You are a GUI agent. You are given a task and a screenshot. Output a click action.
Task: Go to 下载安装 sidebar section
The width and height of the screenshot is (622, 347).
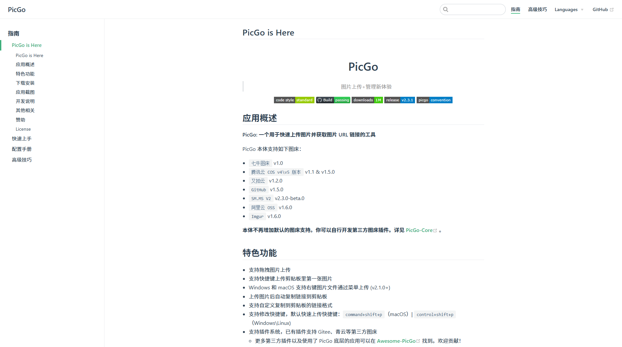[25, 83]
